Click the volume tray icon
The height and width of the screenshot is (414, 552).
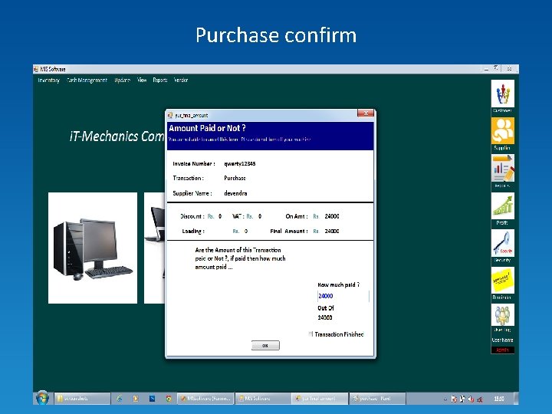(471, 399)
